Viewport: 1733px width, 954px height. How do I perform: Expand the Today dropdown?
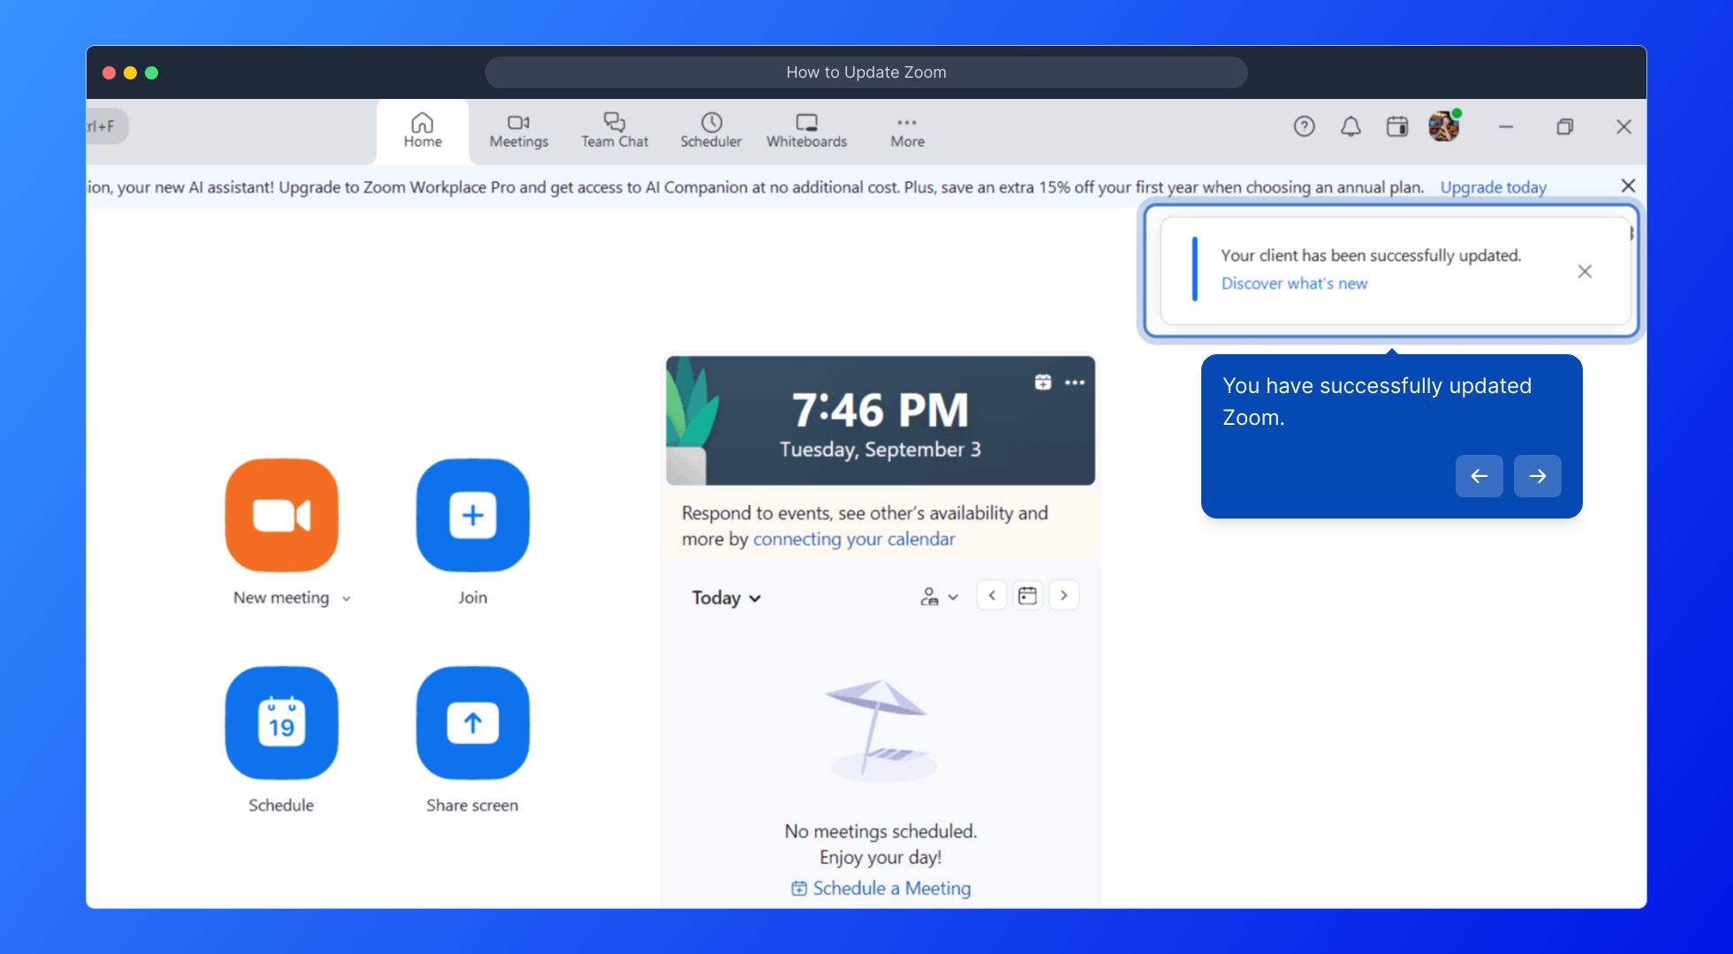click(x=726, y=598)
